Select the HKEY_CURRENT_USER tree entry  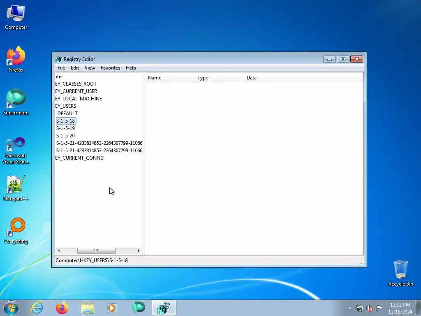tap(76, 91)
